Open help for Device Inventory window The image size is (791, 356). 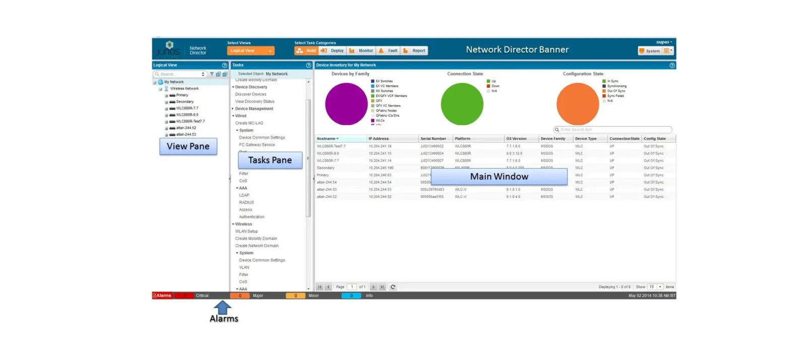coord(672,65)
